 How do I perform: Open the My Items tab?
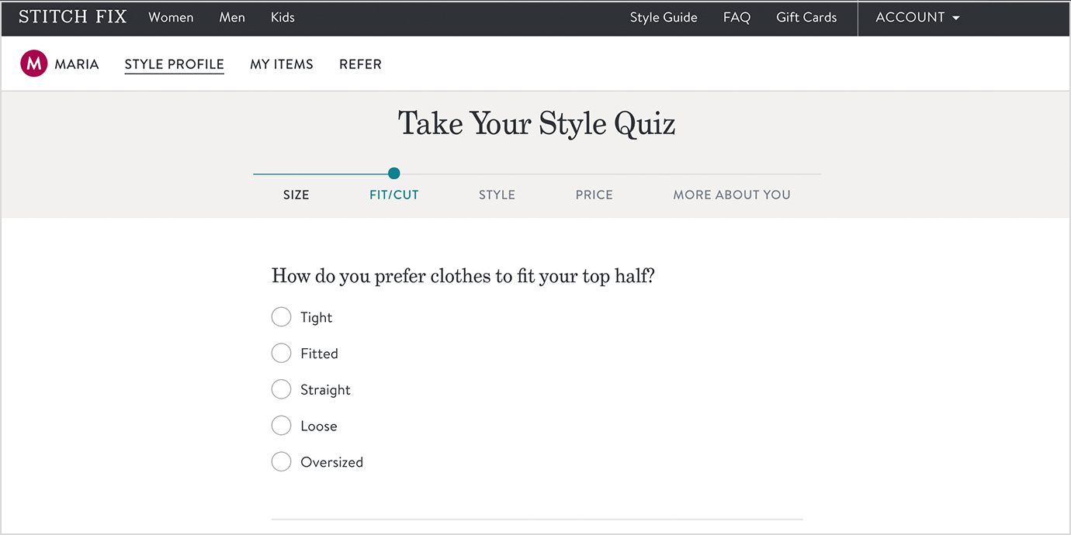click(x=282, y=64)
